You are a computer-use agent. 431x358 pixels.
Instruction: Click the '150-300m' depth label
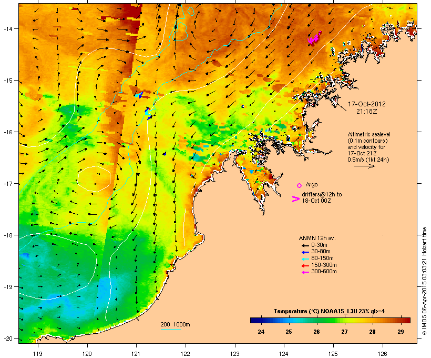[324, 265]
